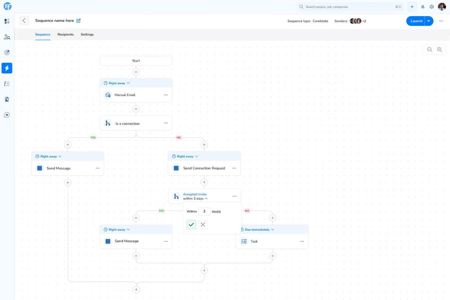Zoom in on the sequence canvas

[x=440, y=50]
